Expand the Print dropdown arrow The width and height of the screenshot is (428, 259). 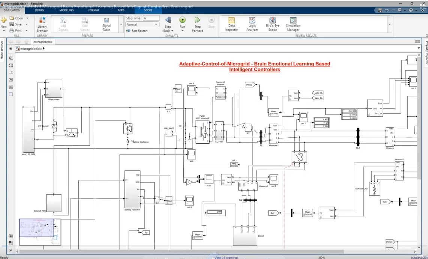pos(27,31)
